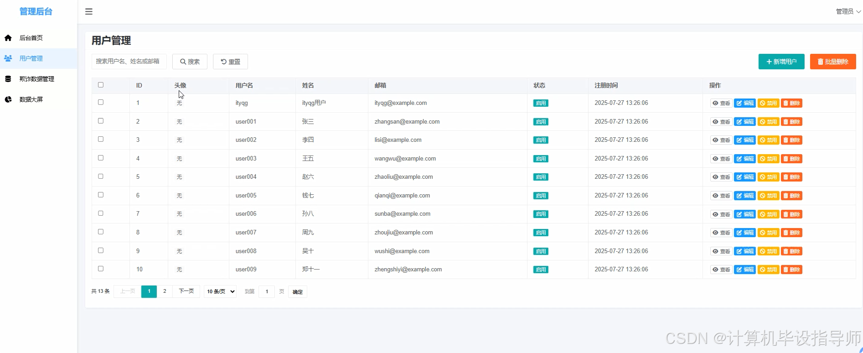Viewport: 863px width, 353px height.
Task: Edit user004 赵六
Action: (745, 177)
